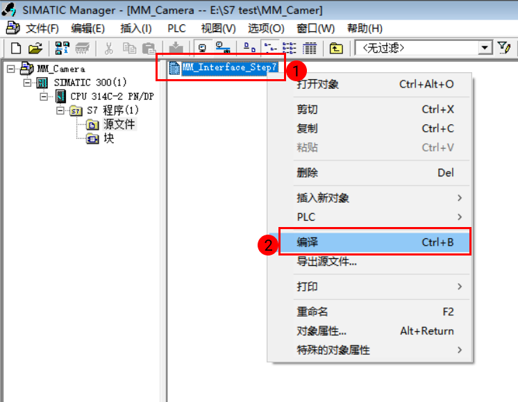Open the 插入(I) menu
The width and height of the screenshot is (518, 402).
[136, 28]
